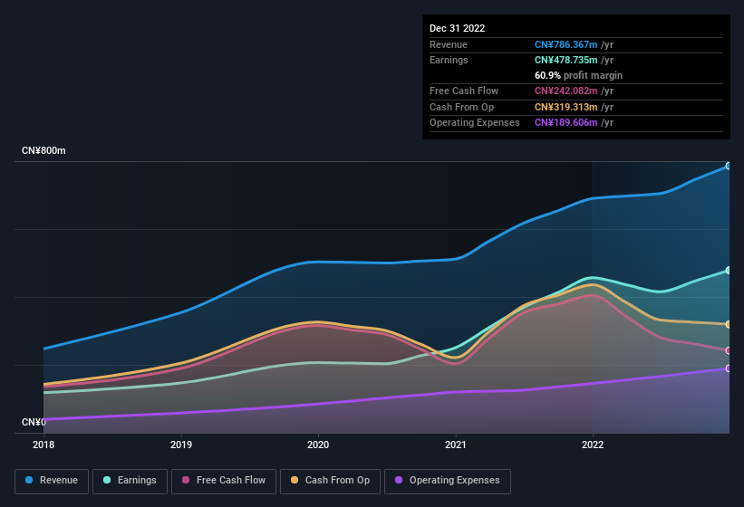Viewport: 744px width, 507px height.
Task: Click the Operating Expenses endpoint marker
Action: point(729,368)
